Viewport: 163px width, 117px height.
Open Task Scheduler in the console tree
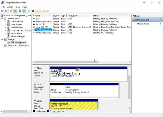coord(16,21)
